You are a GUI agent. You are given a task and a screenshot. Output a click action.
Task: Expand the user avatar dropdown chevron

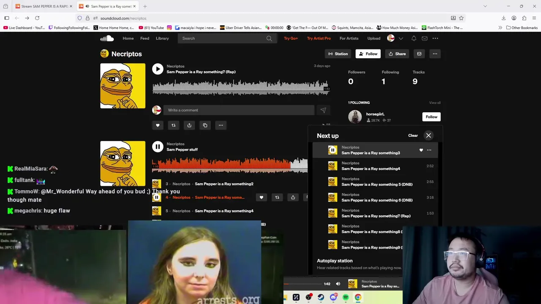pos(401,38)
